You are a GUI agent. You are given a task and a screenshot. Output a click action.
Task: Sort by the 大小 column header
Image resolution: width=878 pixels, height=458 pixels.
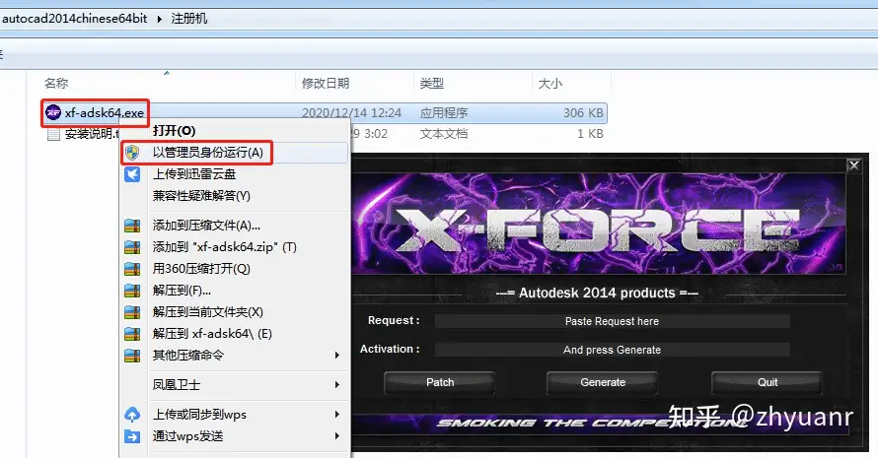point(549,84)
